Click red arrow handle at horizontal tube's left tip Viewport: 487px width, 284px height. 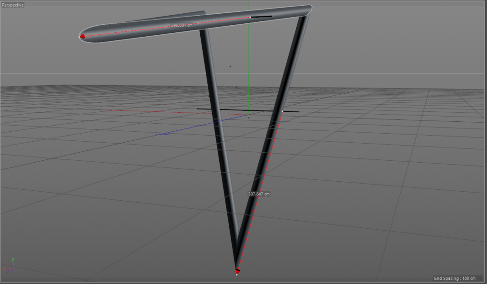tap(82, 36)
